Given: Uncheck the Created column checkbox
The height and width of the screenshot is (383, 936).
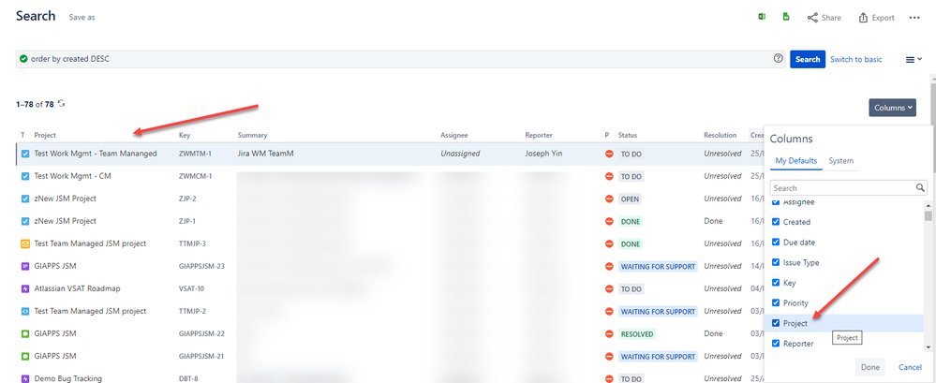Looking at the screenshot, I should (x=776, y=222).
